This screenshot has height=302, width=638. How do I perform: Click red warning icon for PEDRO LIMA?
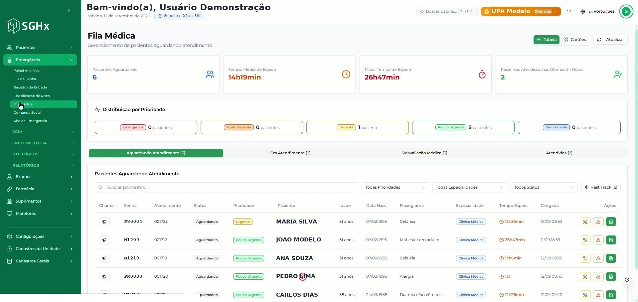tap(598, 277)
